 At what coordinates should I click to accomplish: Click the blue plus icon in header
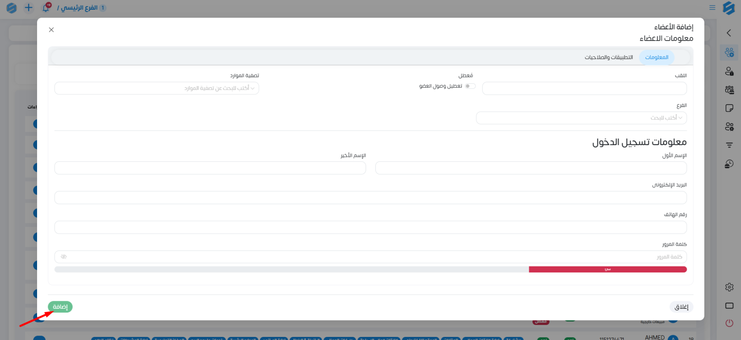(29, 7)
